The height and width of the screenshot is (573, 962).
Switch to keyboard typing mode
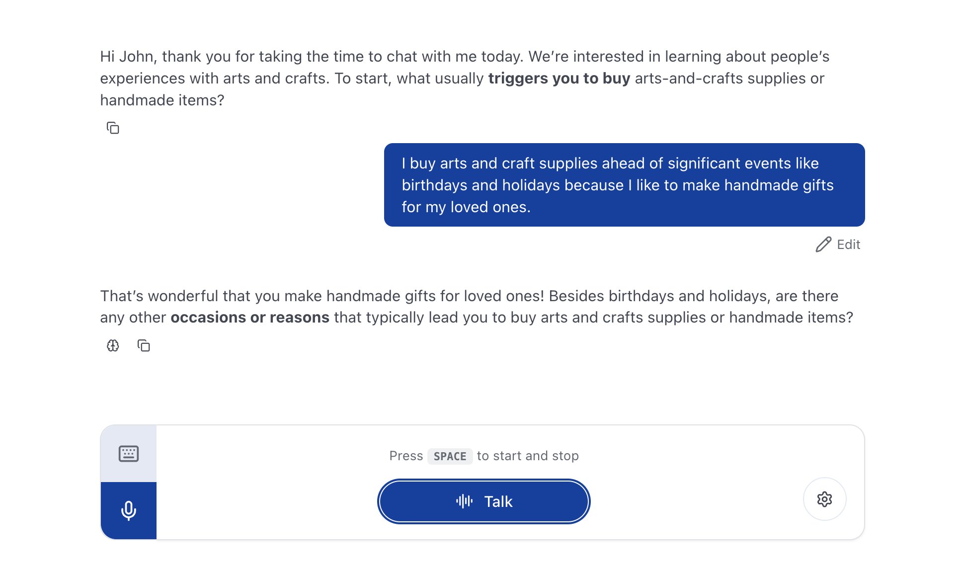click(129, 454)
